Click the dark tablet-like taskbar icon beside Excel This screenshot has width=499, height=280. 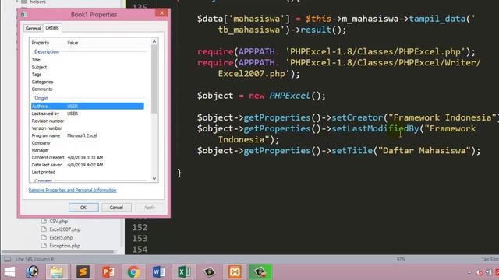210,272
